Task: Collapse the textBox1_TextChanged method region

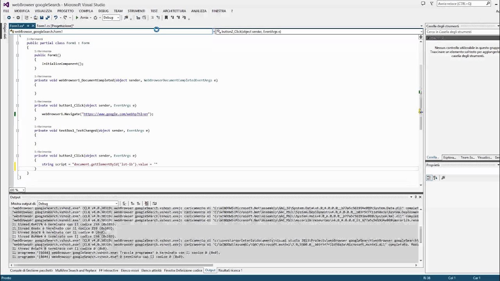Action: [x=17, y=131]
